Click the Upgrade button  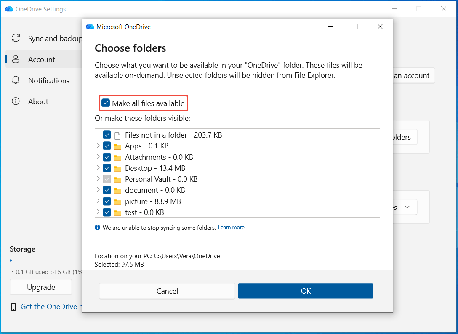[40, 287]
